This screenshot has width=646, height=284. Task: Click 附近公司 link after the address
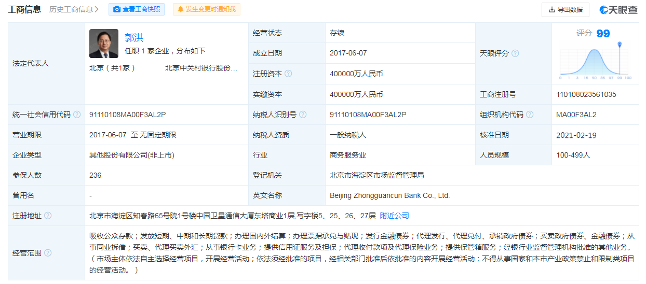(x=395, y=216)
